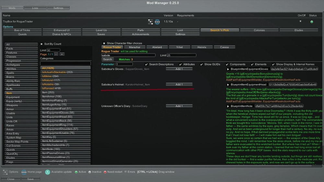Image resolution: width=324 pixels, height=182 pixels.
Task: Click the ToyBox home page globe icon
Action: (157, 22)
